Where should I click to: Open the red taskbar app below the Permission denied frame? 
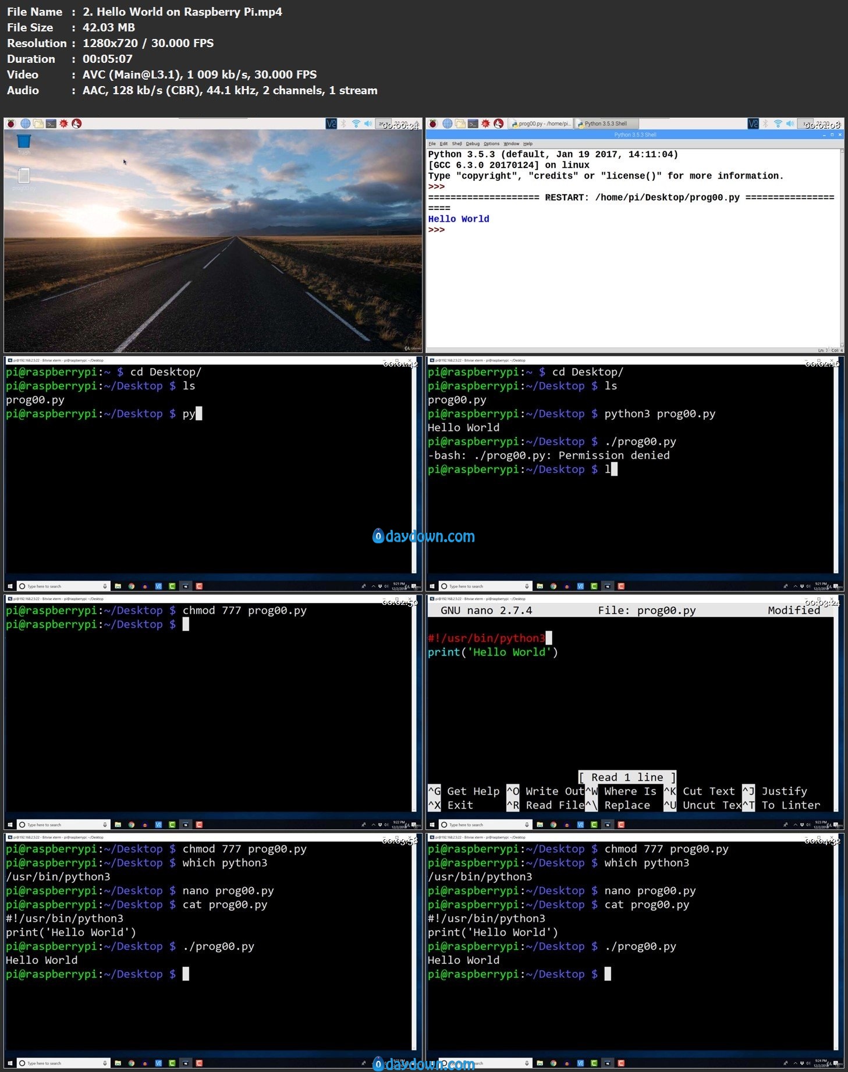pos(621,586)
